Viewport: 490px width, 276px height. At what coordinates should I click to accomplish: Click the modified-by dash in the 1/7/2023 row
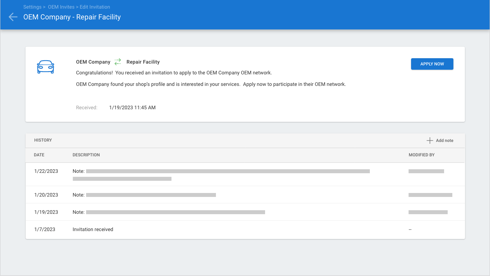(x=410, y=229)
